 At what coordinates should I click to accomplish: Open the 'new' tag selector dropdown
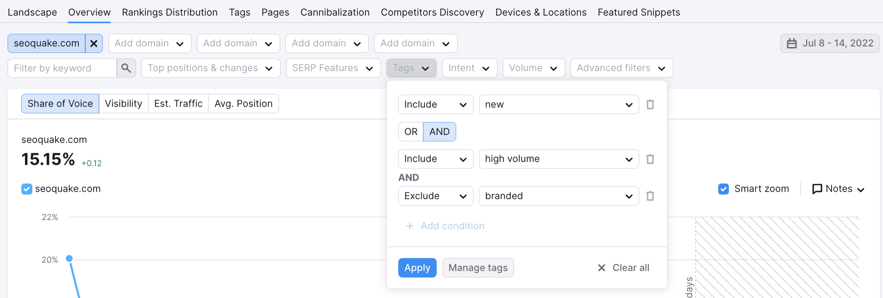(559, 104)
